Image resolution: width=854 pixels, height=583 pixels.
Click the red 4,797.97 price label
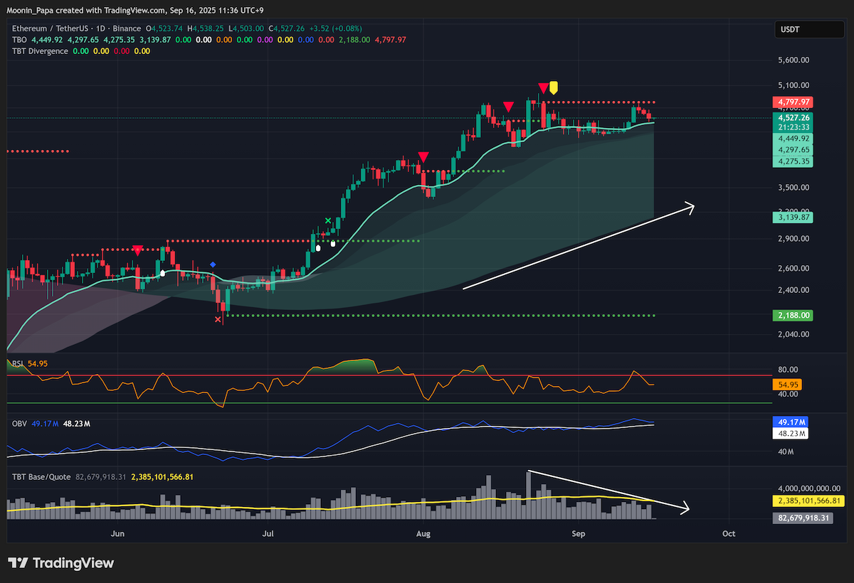tap(795, 102)
